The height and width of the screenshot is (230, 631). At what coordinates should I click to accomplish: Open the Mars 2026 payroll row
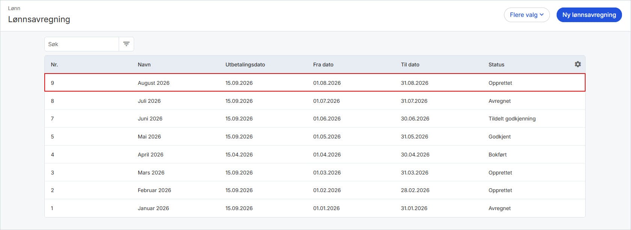click(315, 173)
